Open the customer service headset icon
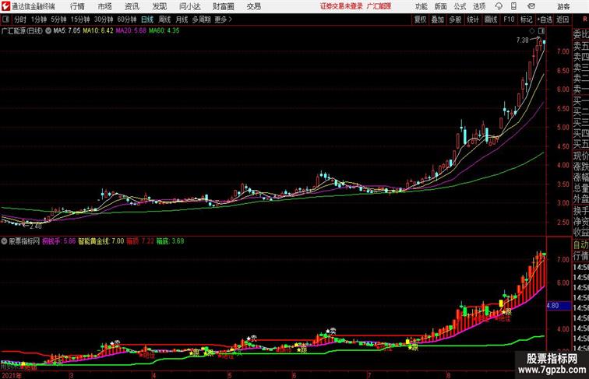This screenshot has height=379, width=589. [499, 6]
